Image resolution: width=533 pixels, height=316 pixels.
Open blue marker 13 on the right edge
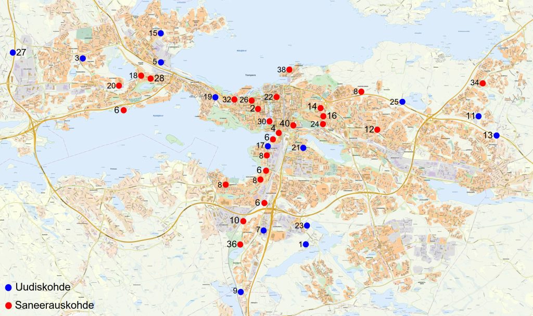[497, 134]
